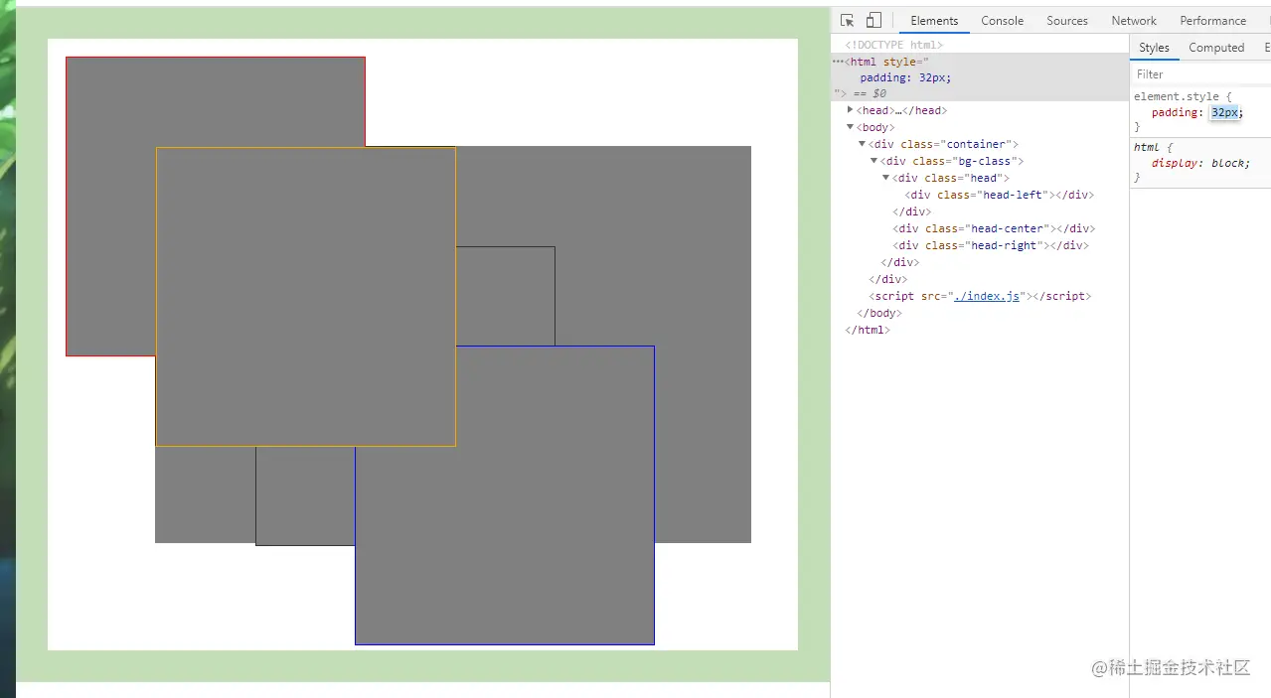Focus the Filter styles input field
The width and height of the screenshot is (1271, 698).
[1199, 74]
